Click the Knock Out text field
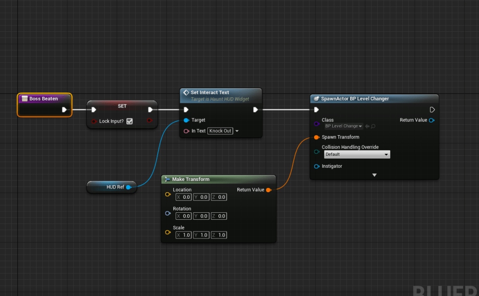 tap(220, 131)
